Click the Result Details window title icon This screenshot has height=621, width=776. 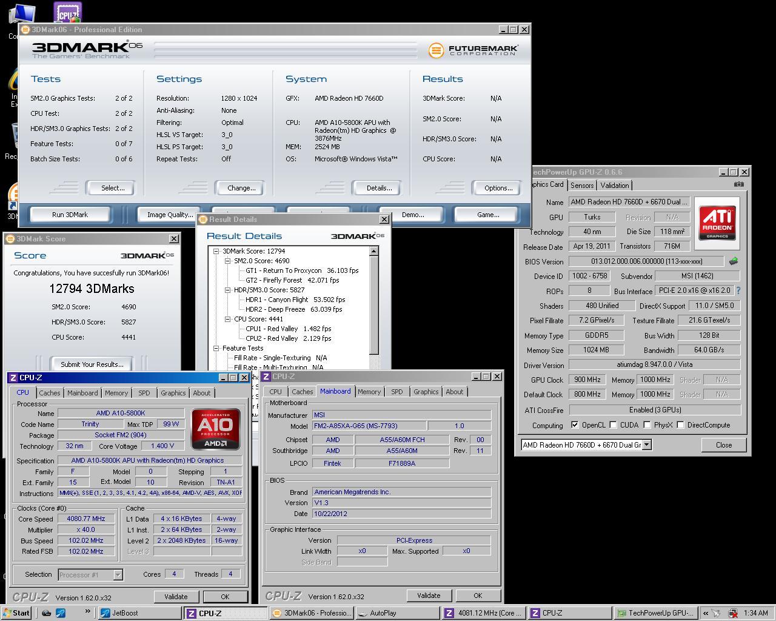tap(203, 220)
